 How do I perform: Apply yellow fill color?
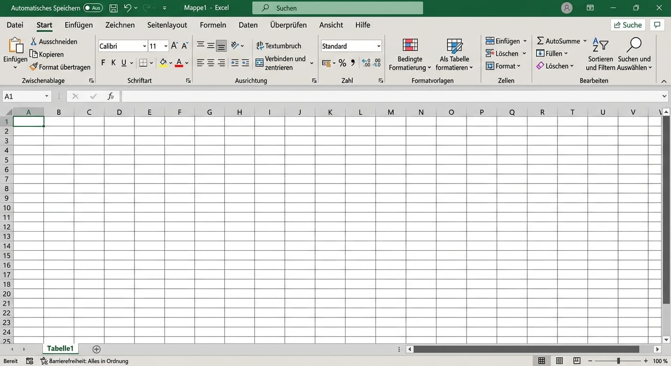click(x=163, y=63)
